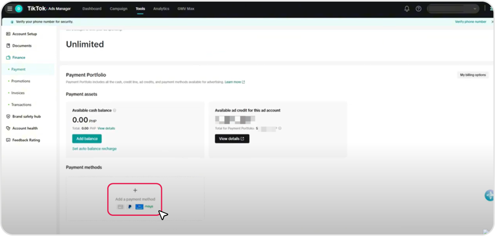Viewport: 495px width, 236px height.
Task: Click the PayPal payment icon
Action: [130, 207]
